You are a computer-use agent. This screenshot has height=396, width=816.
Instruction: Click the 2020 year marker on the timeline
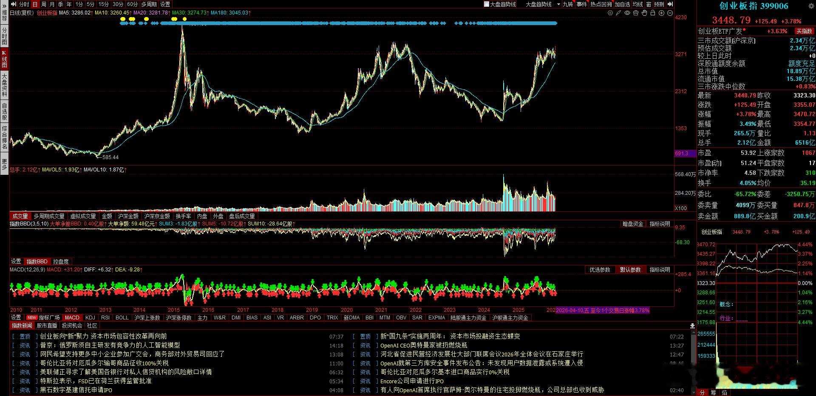point(347,310)
